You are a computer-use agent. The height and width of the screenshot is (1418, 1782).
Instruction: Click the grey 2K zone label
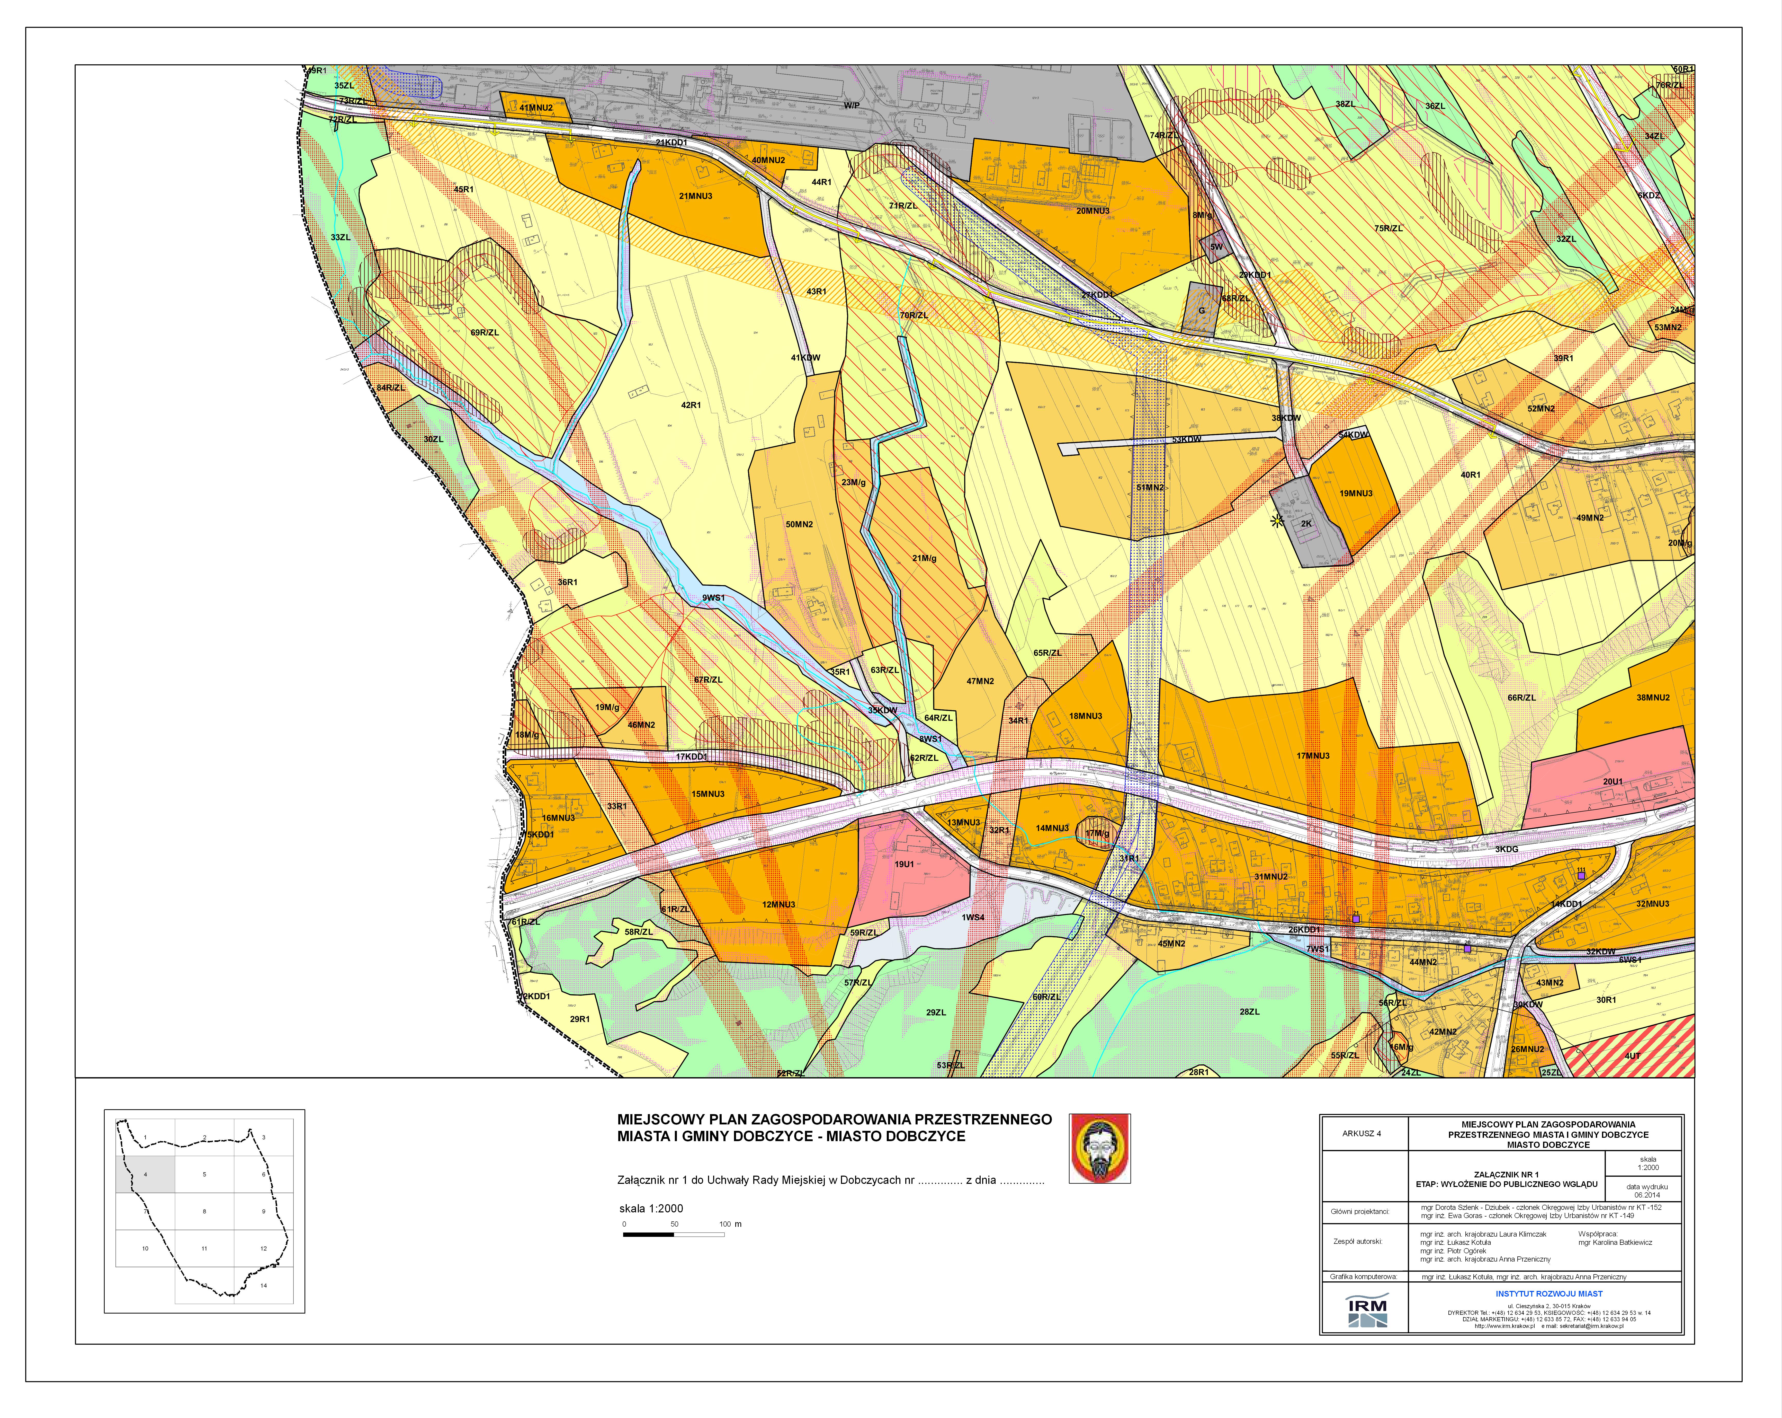(x=1307, y=523)
